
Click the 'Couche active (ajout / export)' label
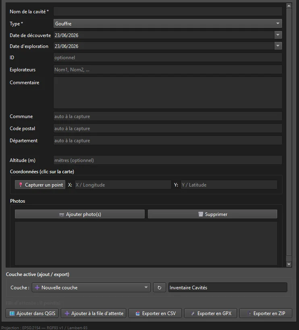pyautogui.click(x=37, y=274)
